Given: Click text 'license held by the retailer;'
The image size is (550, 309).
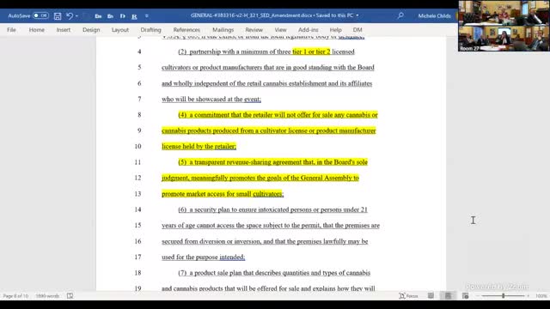Looking at the screenshot, I should [199, 147].
